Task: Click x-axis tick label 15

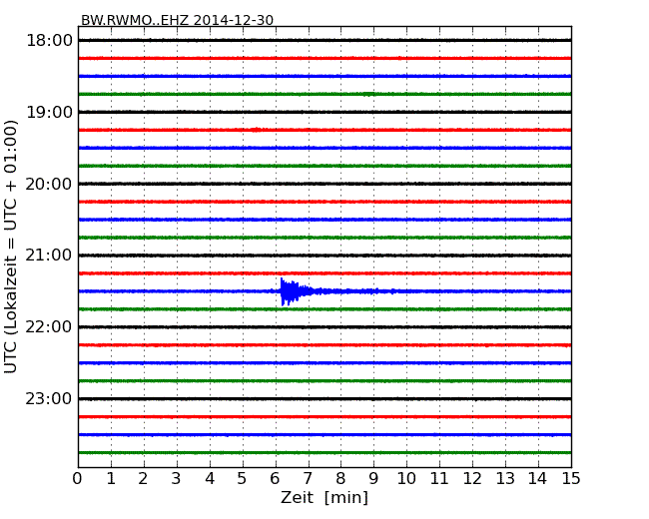Action: [571, 478]
